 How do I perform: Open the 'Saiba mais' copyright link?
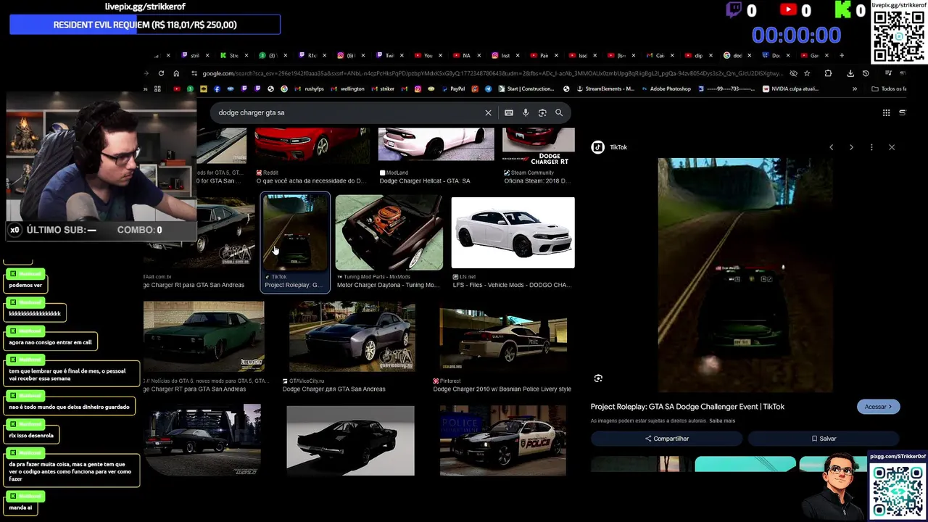(x=722, y=420)
